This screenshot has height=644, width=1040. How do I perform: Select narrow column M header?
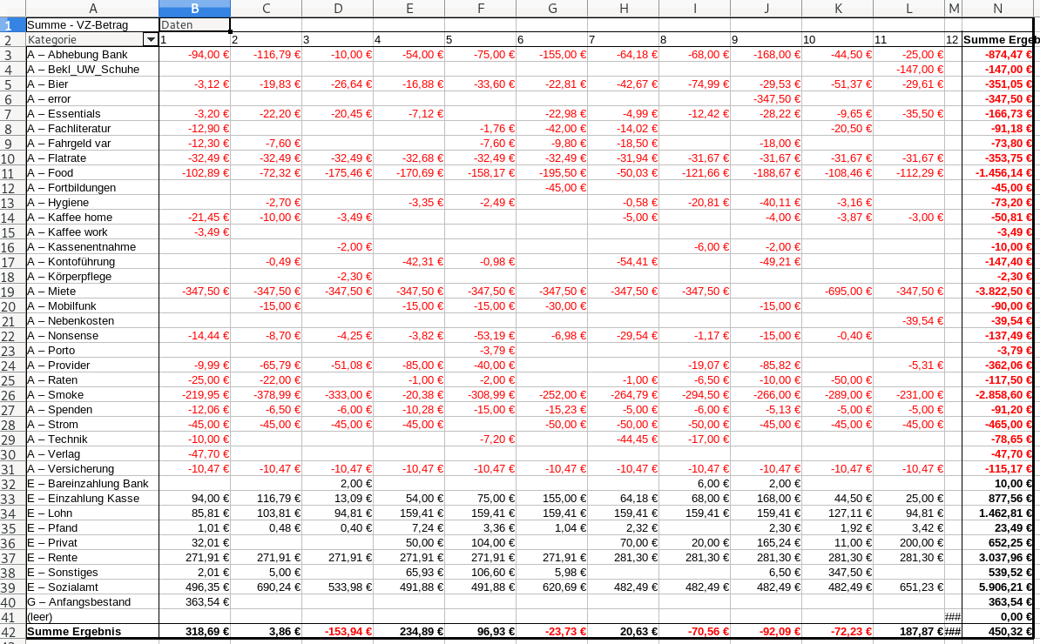pos(954,9)
